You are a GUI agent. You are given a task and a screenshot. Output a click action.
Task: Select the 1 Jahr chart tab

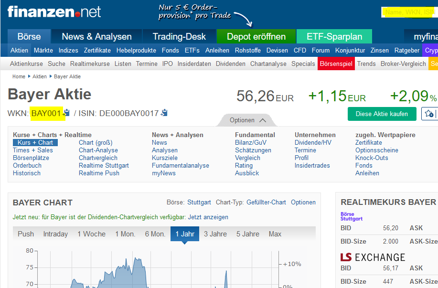tap(185, 234)
